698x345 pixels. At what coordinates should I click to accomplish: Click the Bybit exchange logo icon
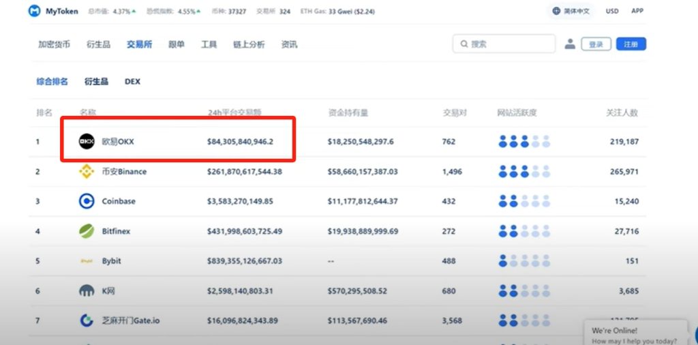(87, 261)
